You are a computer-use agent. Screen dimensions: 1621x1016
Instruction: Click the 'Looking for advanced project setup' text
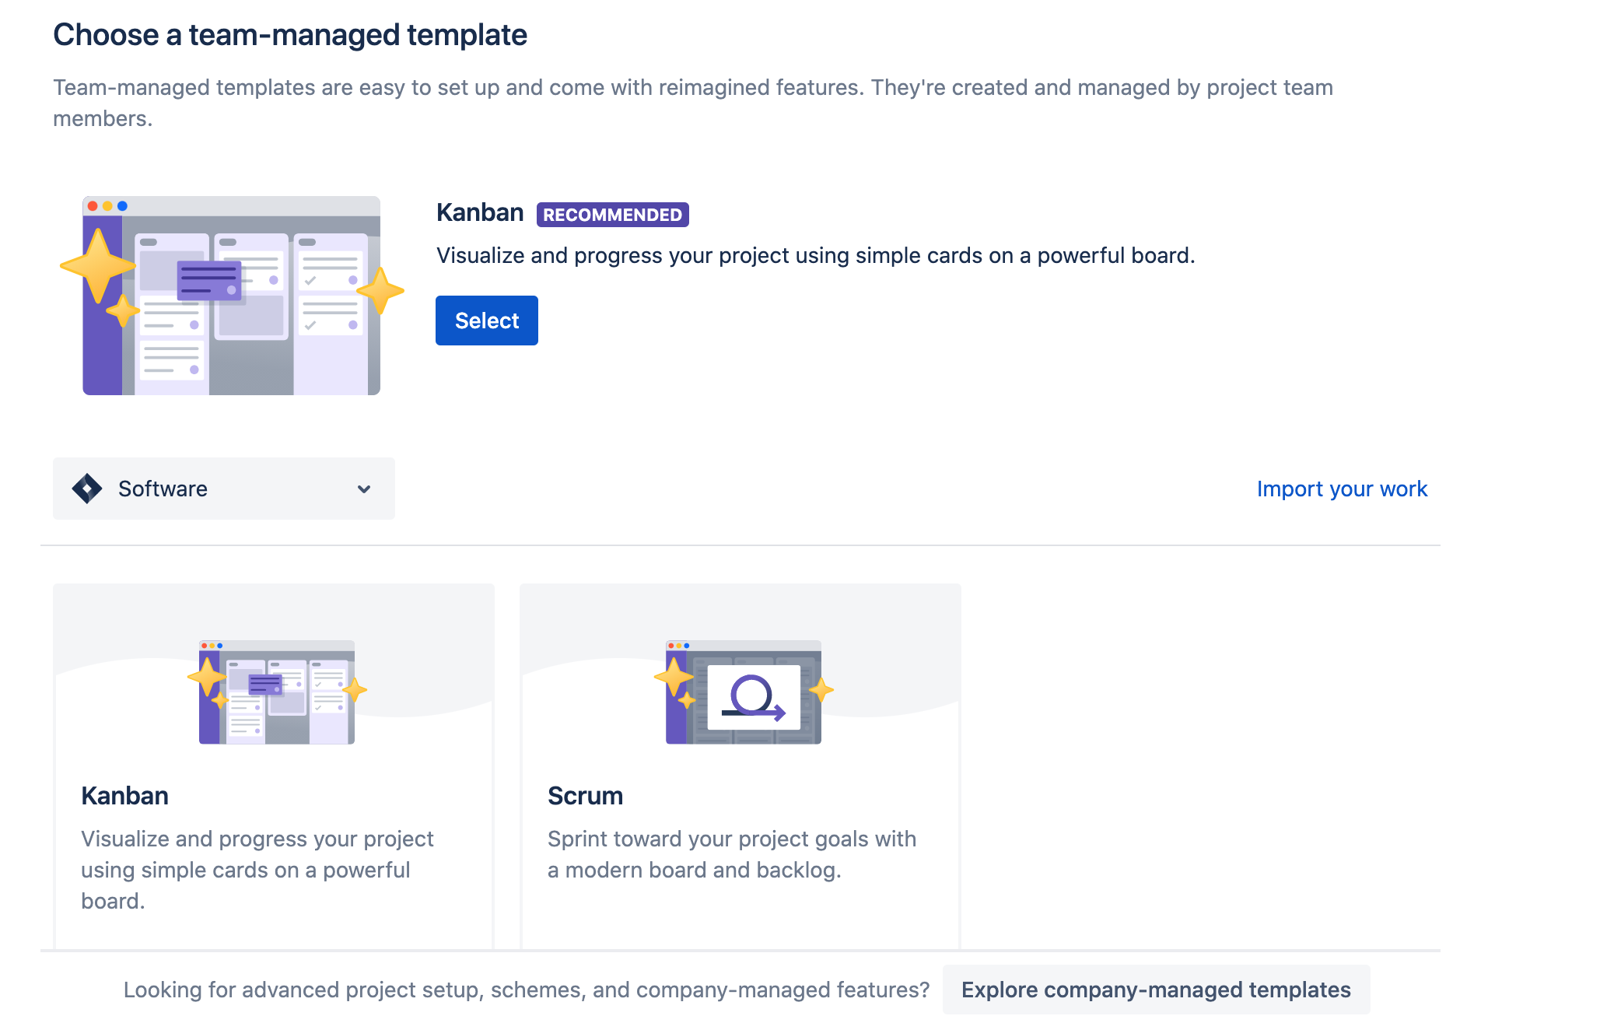pyautogui.click(x=527, y=990)
